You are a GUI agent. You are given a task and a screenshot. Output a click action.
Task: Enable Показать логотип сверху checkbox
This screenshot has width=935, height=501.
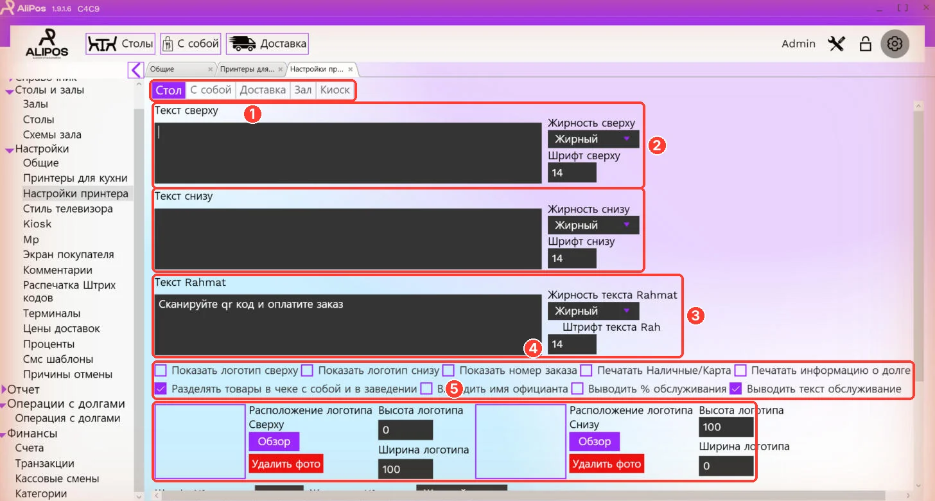pyautogui.click(x=161, y=370)
